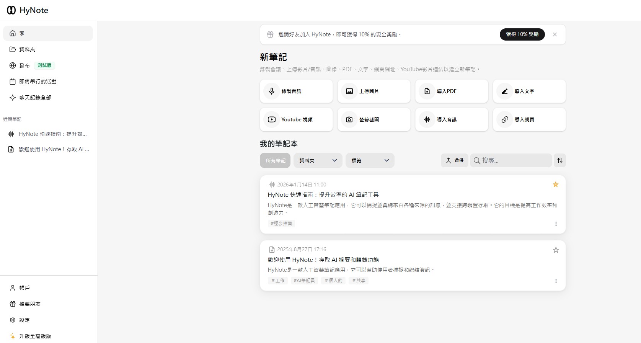Click the #逐步指南 tag
This screenshot has width=641, height=343.
[281, 224]
